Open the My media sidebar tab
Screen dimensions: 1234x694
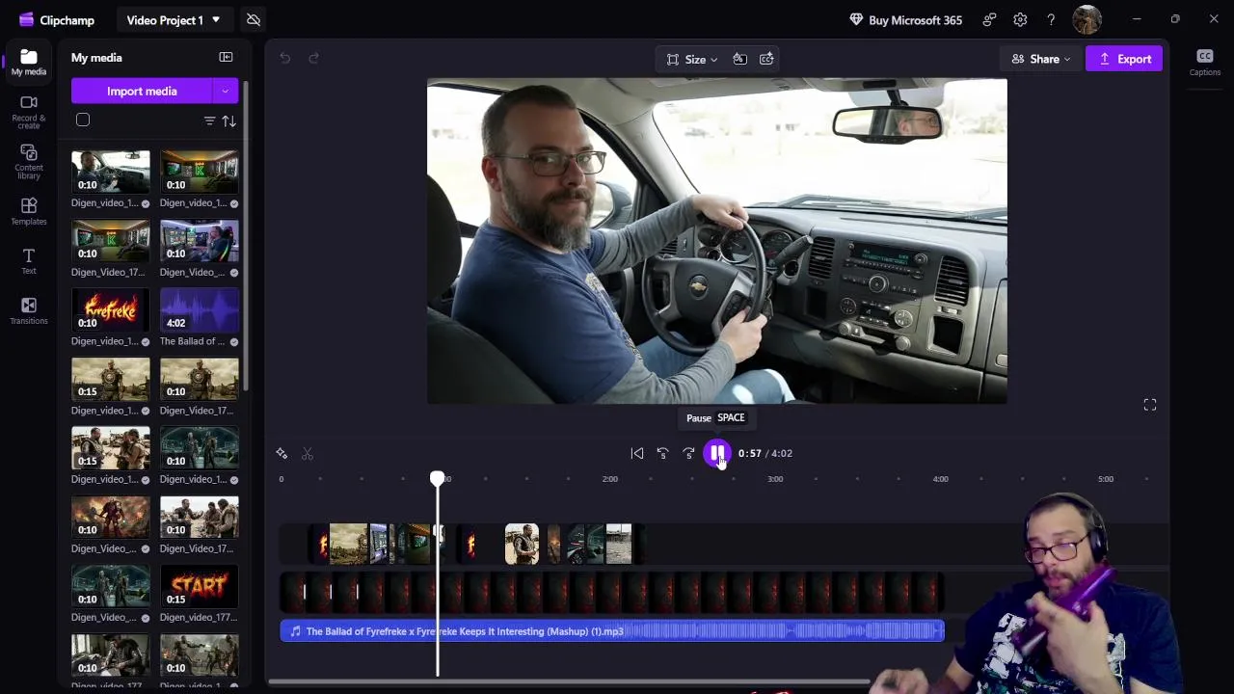(28, 63)
